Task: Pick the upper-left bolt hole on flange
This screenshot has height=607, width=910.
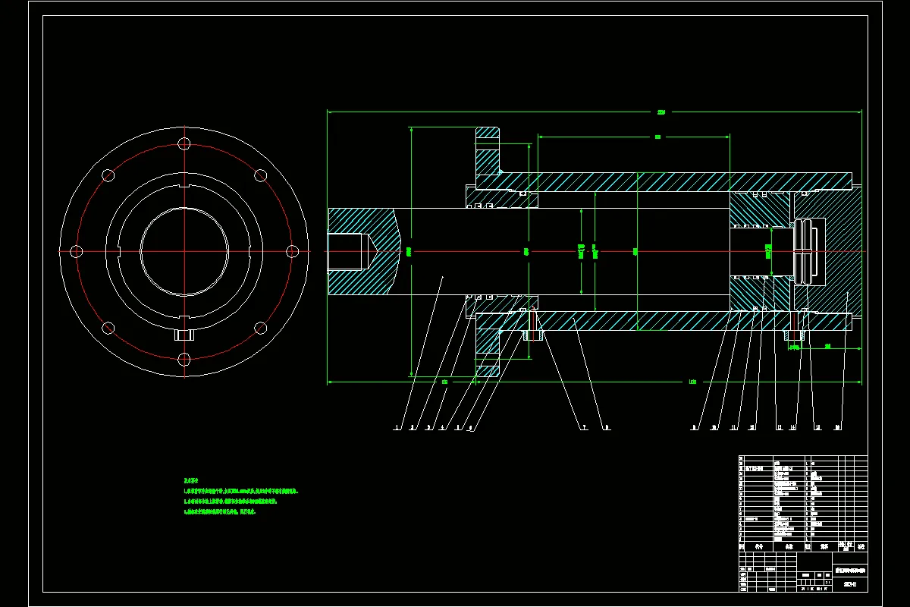Action: coord(108,175)
